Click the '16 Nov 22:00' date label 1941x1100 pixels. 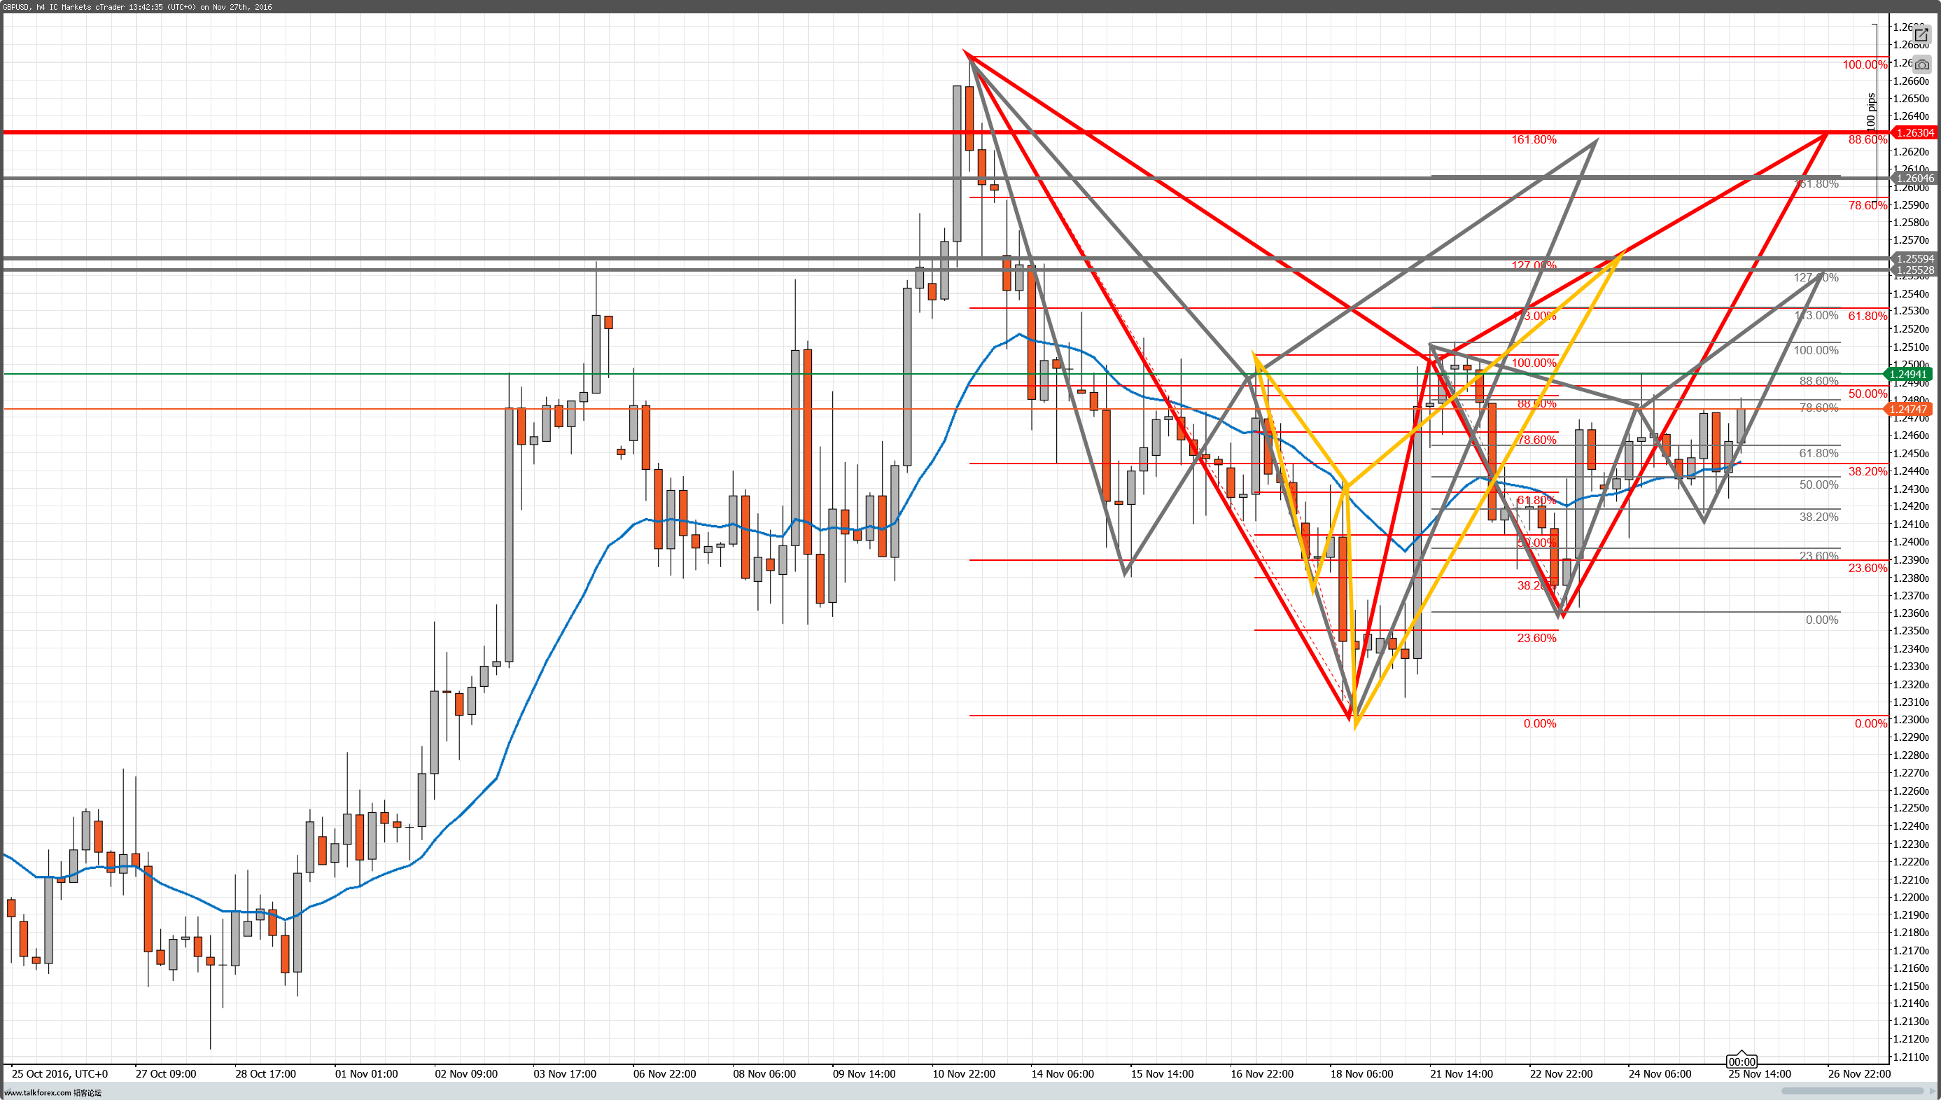(1262, 1073)
